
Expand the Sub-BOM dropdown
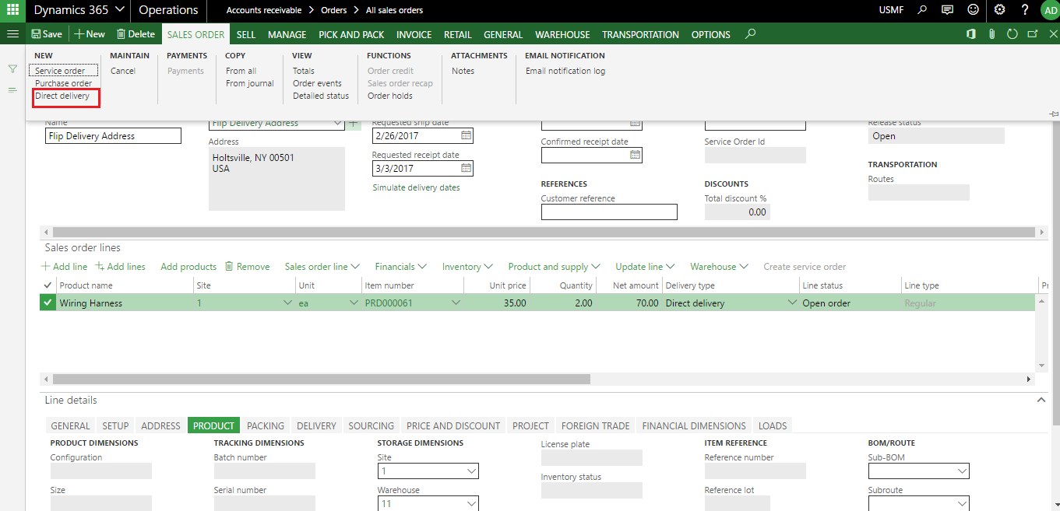(x=962, y=471)
